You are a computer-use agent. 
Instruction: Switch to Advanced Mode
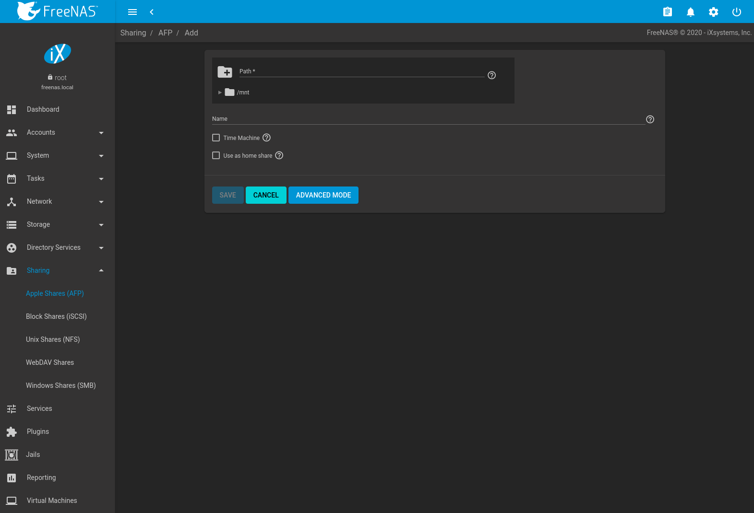click(323, 195)
